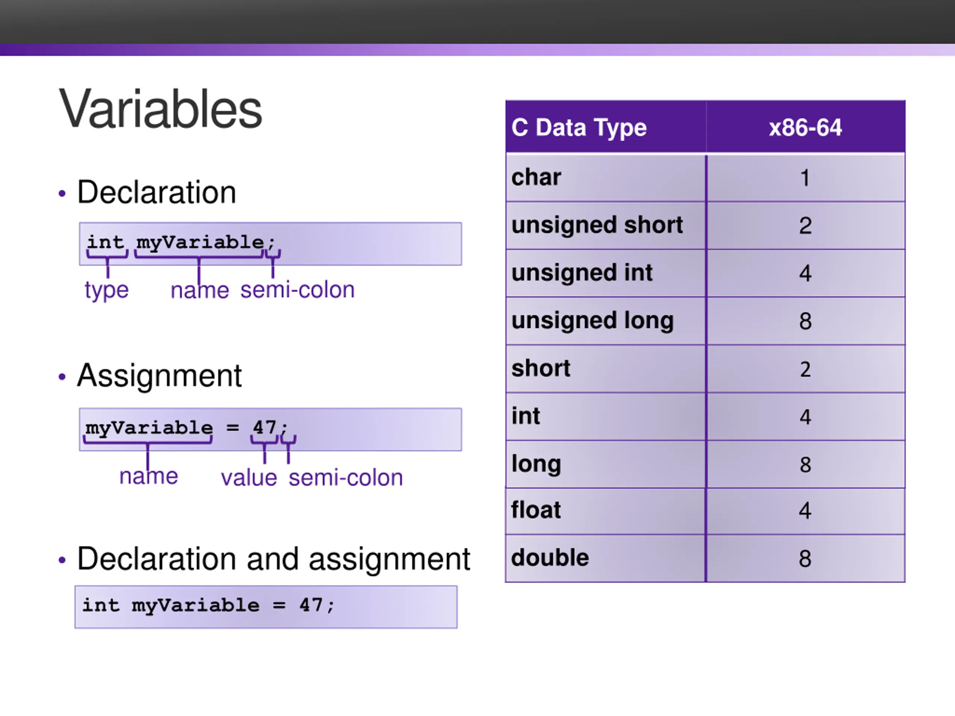Select the 'Declaration and assignment' bullet

pyautogui.click(x=273, y=559)
